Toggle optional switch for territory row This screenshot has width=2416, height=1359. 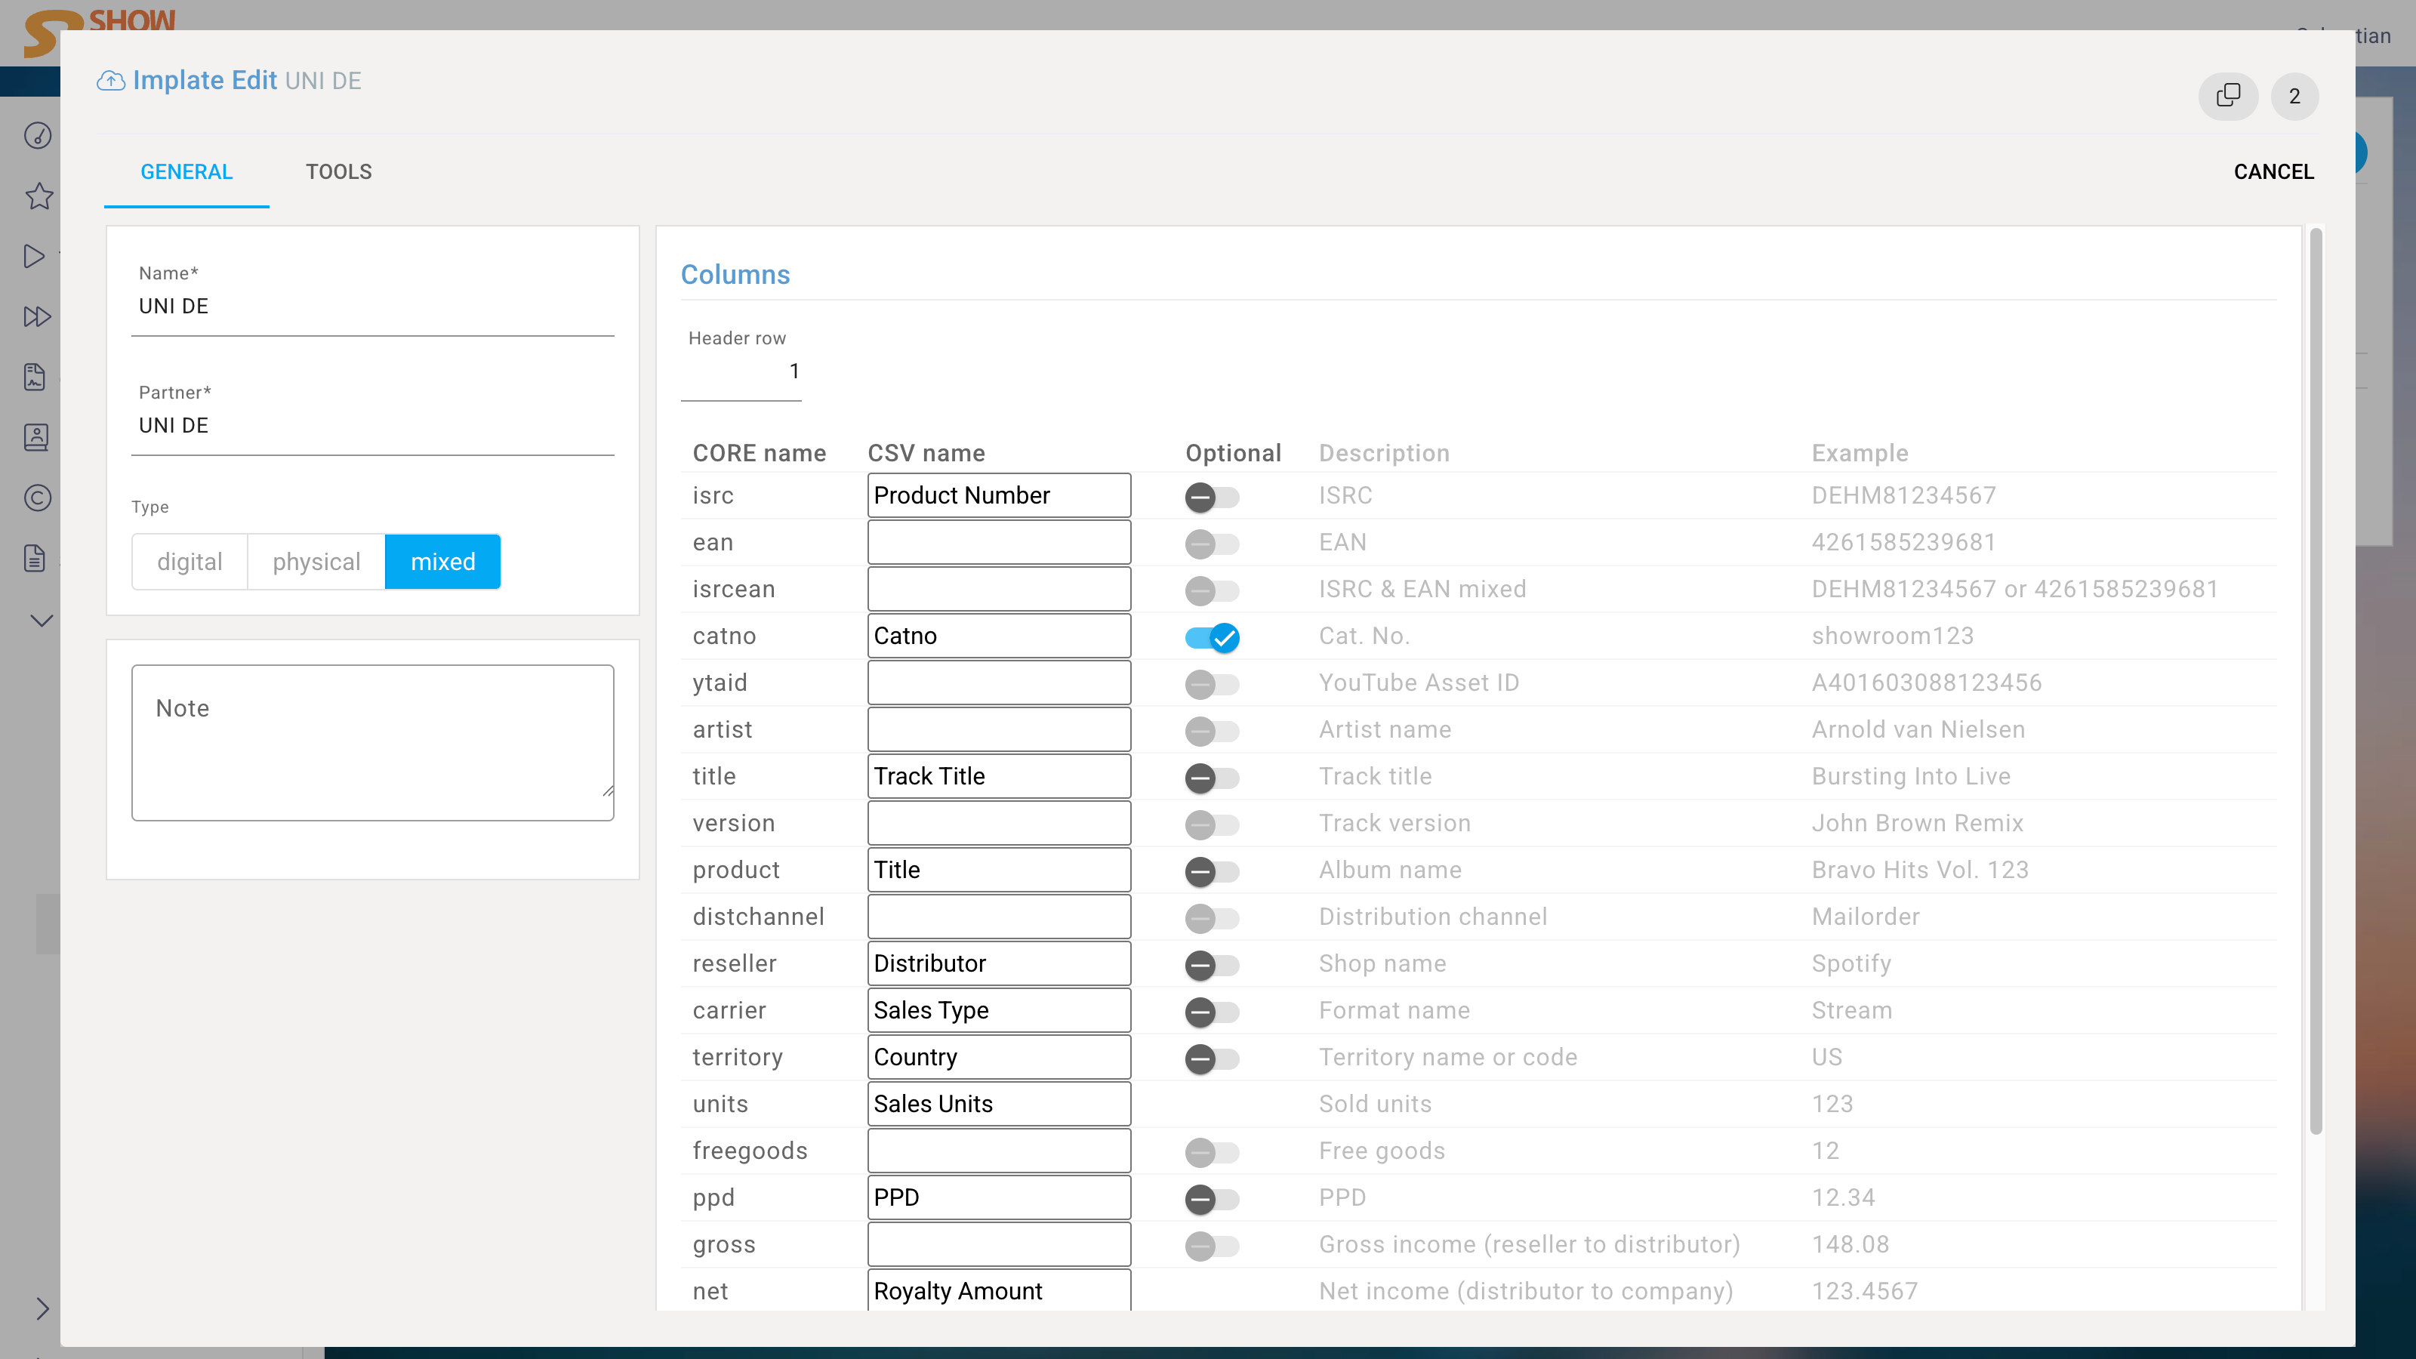click(x=1212, y=1059)
